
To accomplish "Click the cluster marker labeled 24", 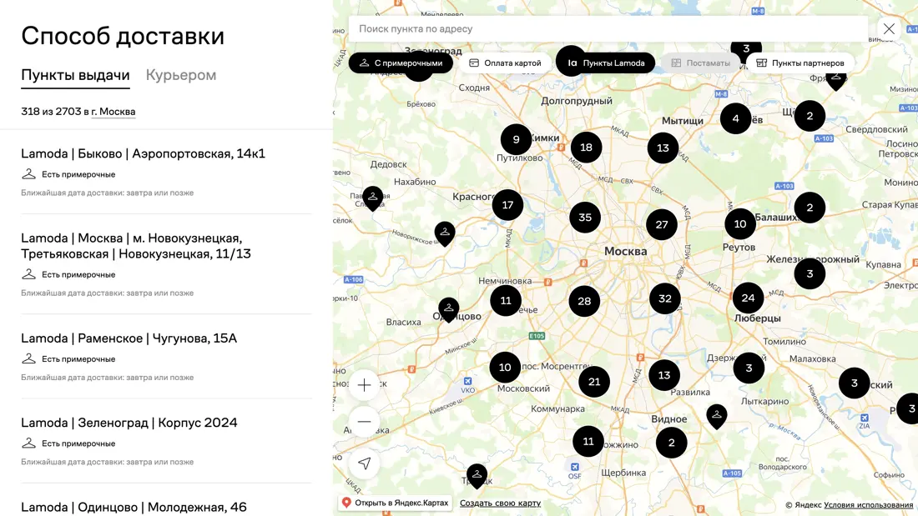I will (x=748, y=298).
